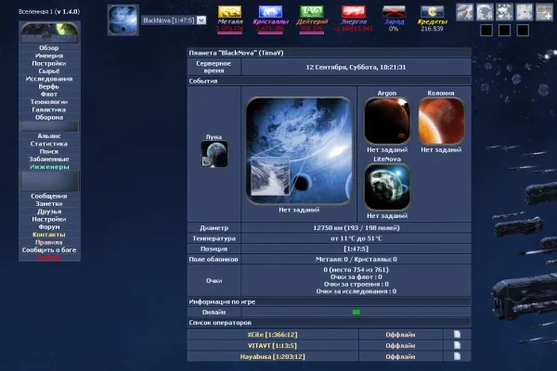Select the Колония planet thumbnail
The width and height of the screenshot is (557, 371).
point(440,121)
